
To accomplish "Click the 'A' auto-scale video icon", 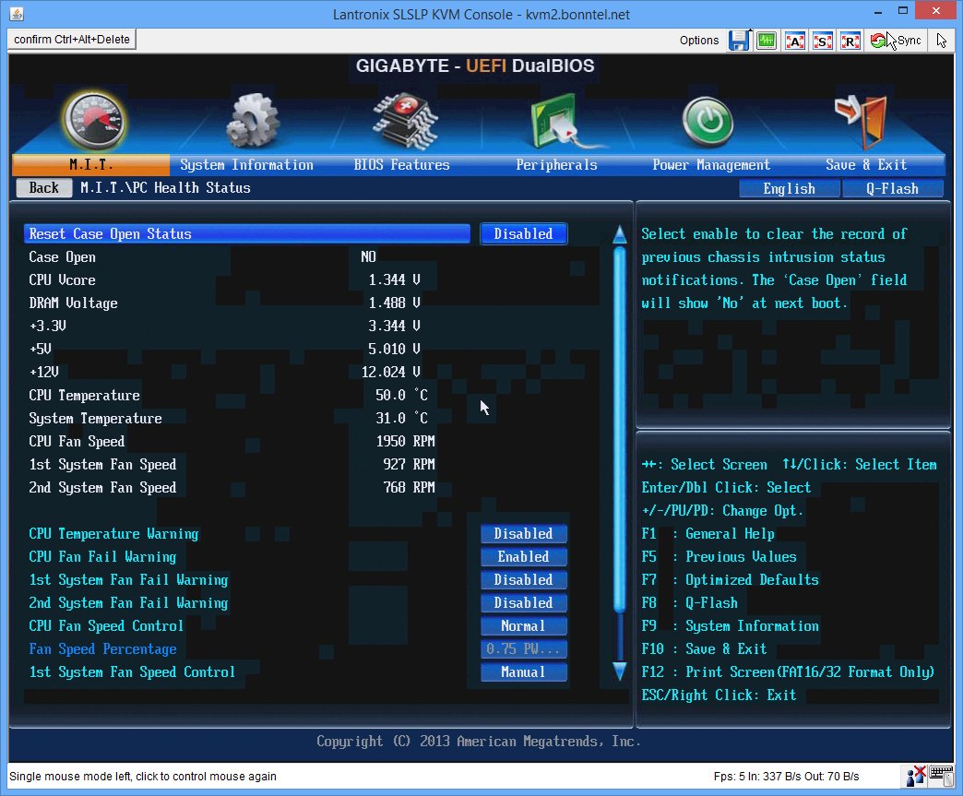I will click(x=794, y=41).
